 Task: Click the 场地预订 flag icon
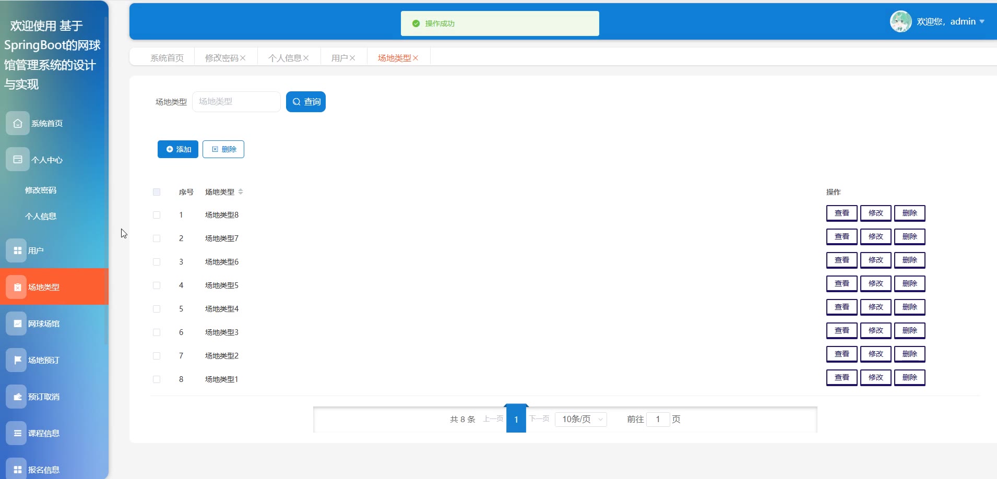coord(17,360)
